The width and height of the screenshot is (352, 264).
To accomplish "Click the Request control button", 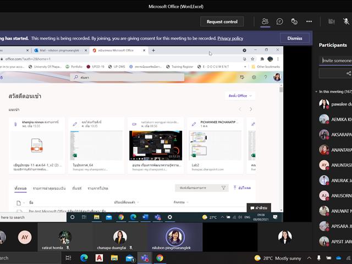I will 222,21.
